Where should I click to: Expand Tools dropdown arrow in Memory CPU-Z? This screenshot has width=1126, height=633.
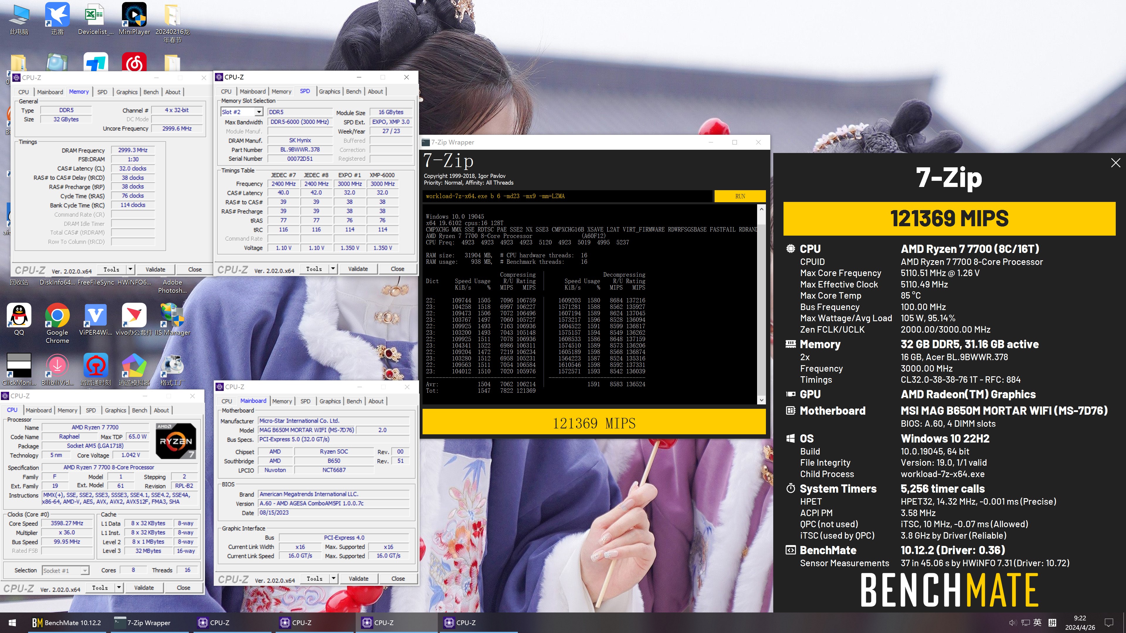(130, 270)
